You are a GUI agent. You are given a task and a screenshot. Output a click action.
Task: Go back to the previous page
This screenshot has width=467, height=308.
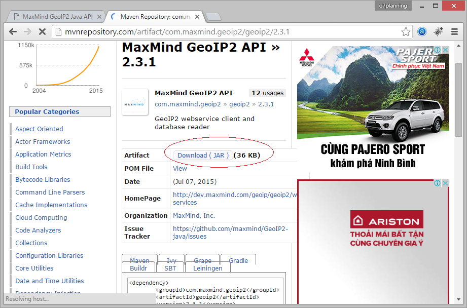point(13,31)
